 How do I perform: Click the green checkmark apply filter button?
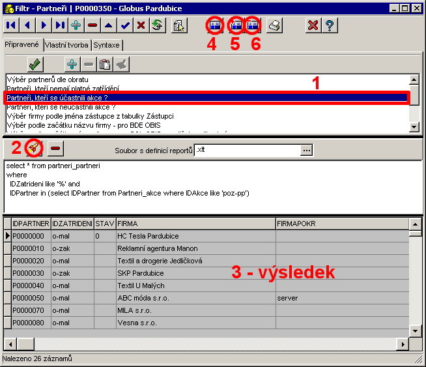coord(35,64)
